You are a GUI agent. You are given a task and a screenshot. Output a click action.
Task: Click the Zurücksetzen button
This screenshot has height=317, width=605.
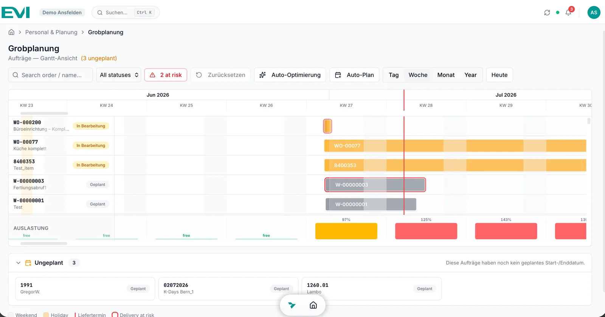(x=221, y=75)
